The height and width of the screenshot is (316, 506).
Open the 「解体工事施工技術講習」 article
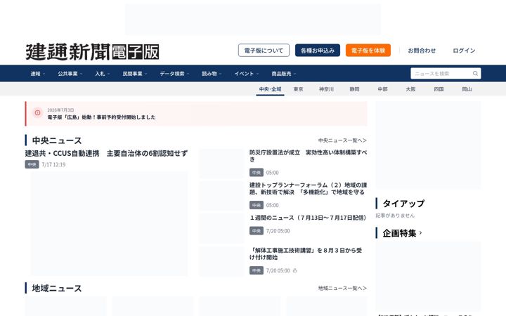(x=306, y=254)
